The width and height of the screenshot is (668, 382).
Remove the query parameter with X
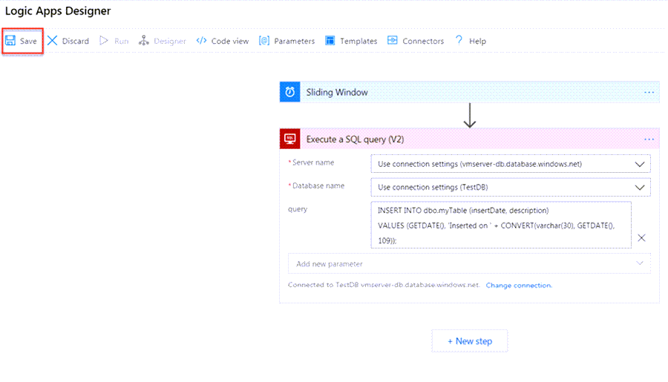coord(642,238)
